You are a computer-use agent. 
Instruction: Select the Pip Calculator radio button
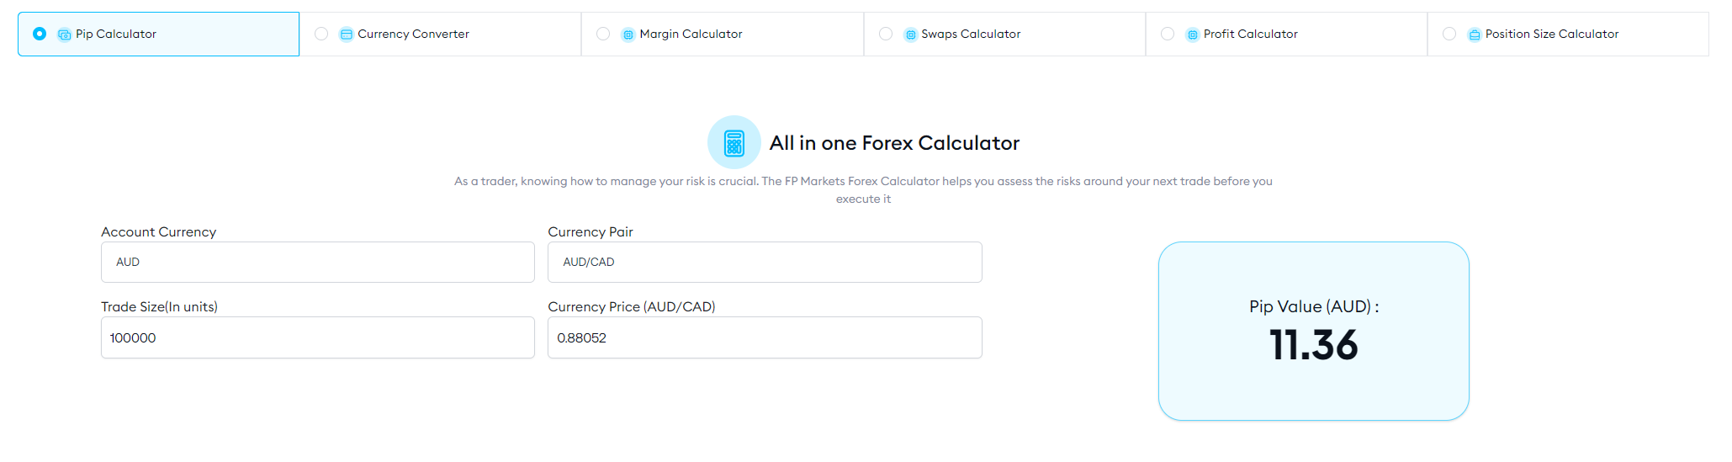(x=40, y=34)
